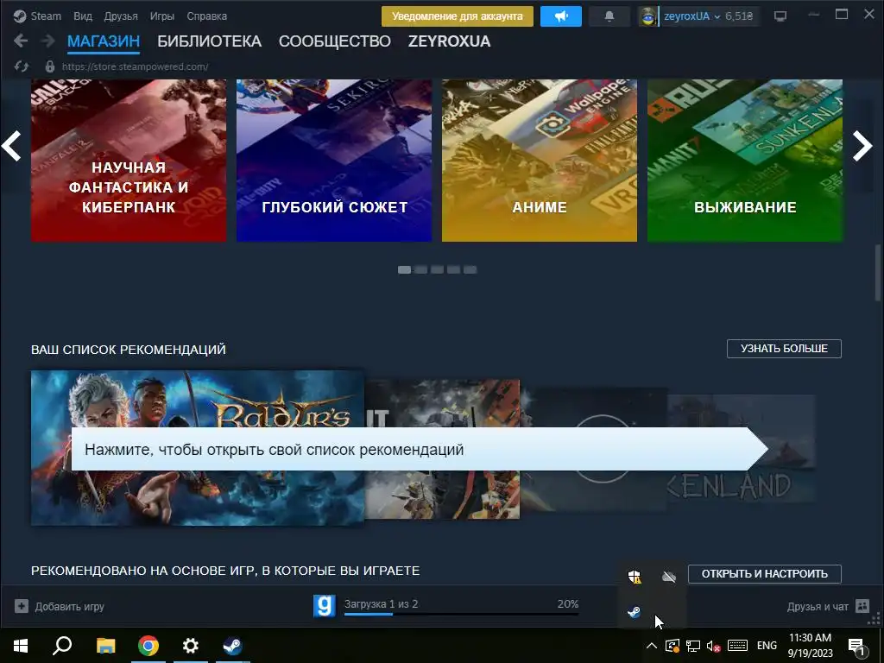The width and height of the screenshot is (884, 663).
Task: Switch to Big Picture mode monitor icon
Action: click(780, 16)
